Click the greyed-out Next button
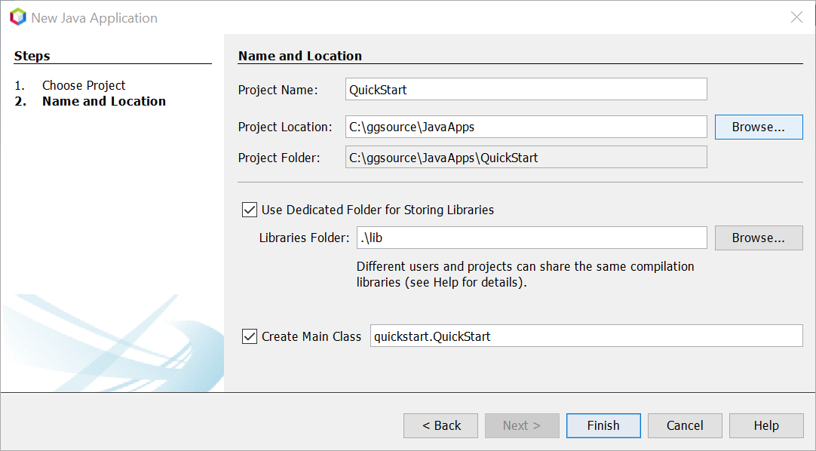This screenshot has height=451, width=816. (x=522, y=425)
